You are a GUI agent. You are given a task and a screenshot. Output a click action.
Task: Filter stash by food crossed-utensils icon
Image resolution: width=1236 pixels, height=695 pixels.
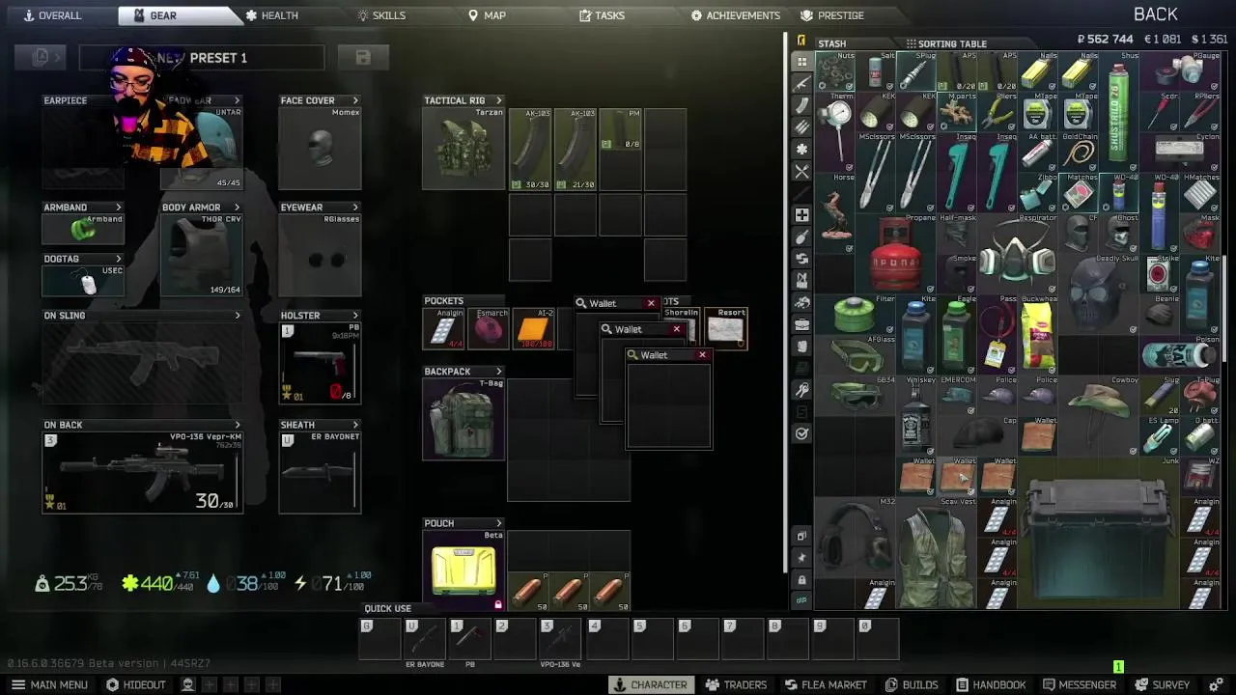(801, 172)
